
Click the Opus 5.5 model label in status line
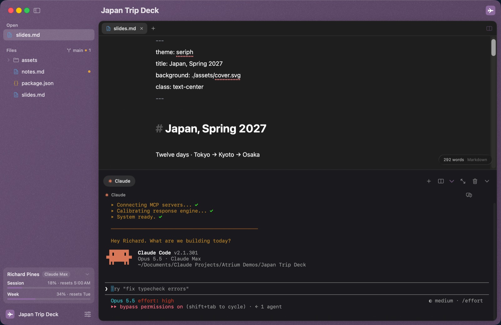click(123, 301)
